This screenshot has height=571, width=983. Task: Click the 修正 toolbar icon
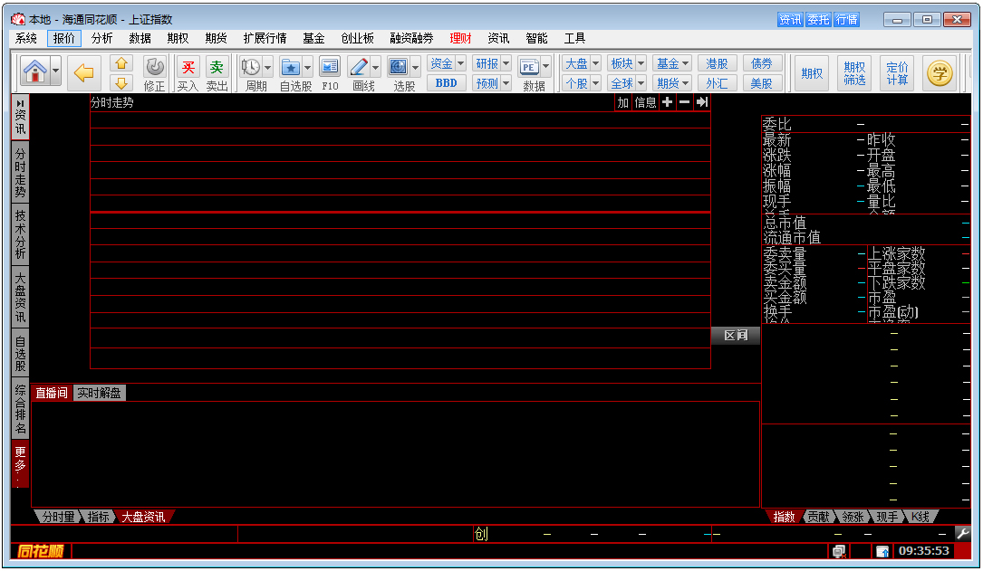pos(154,74)
